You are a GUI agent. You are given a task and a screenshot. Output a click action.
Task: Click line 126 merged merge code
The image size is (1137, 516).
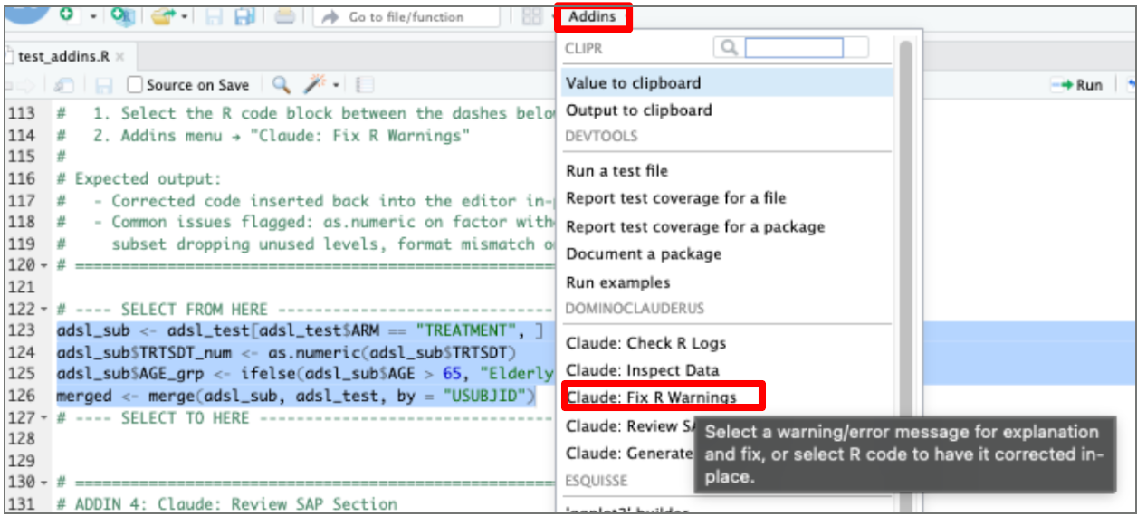point(296,397)
